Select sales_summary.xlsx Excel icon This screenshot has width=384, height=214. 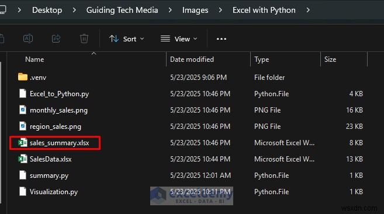[x=23, y=142]
